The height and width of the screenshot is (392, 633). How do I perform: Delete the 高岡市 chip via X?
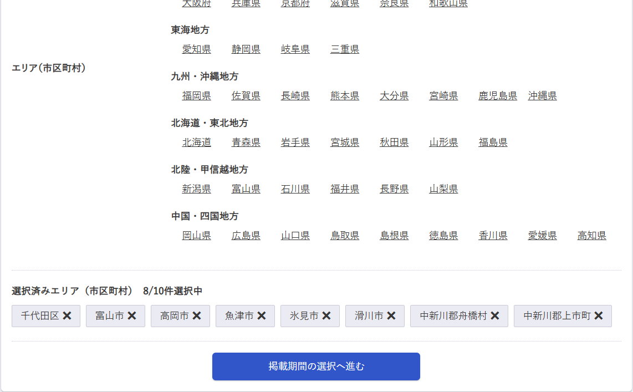[197, 315]
